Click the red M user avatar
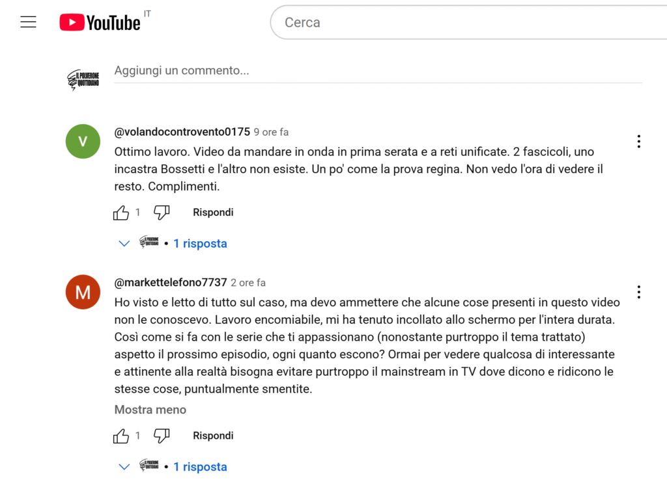 (x=83, y=292)
